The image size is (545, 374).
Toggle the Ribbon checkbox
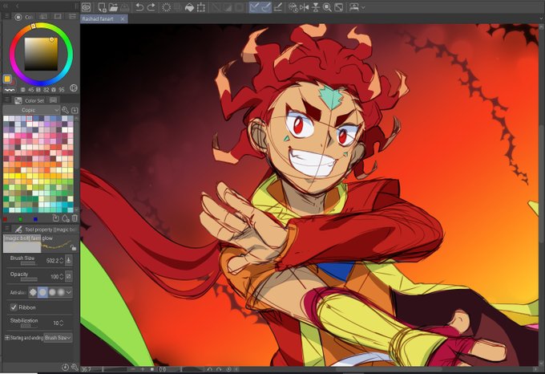(x=14, y=307)
